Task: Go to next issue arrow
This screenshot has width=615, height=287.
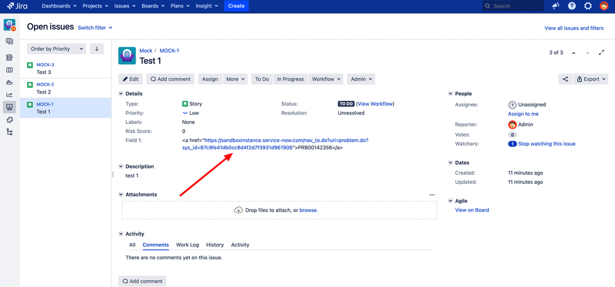Action: pyautogui.click(x=587, y=53)
